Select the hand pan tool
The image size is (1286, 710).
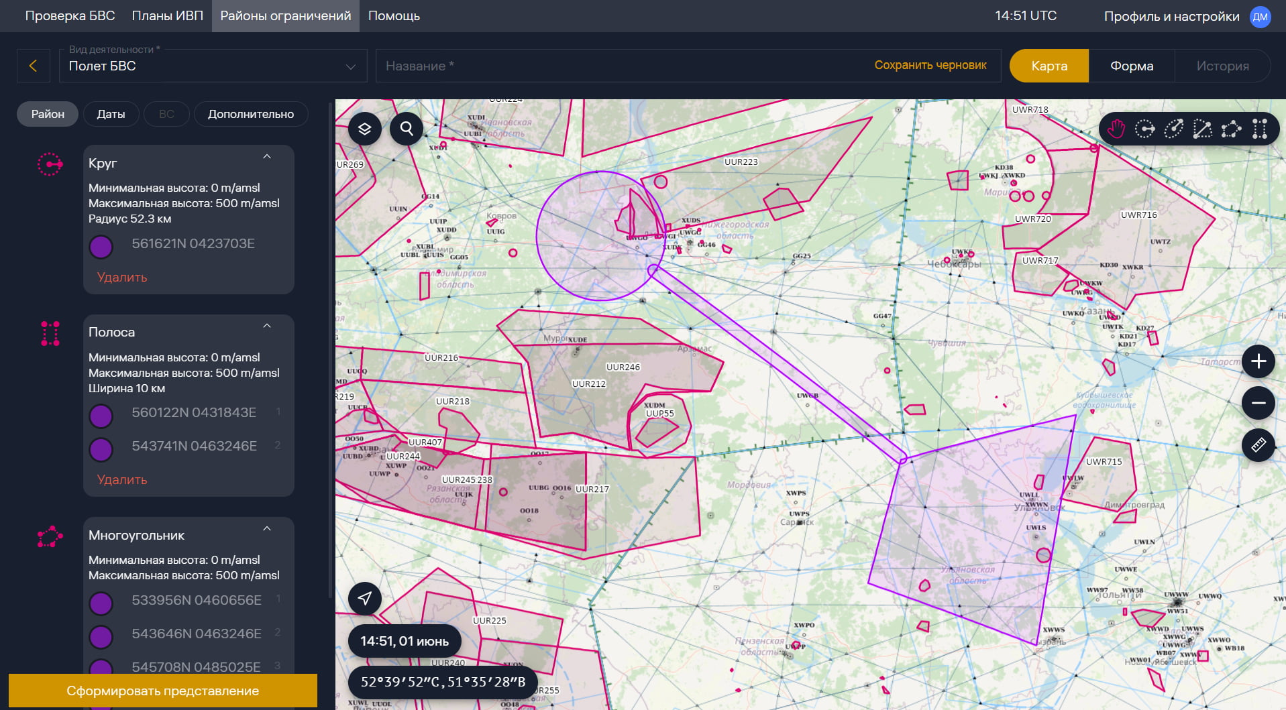1116,129
